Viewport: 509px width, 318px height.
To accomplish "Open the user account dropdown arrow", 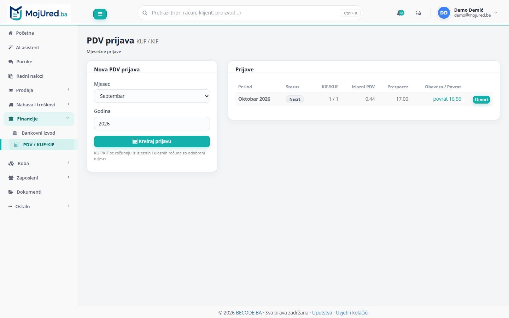I will 496,13.
